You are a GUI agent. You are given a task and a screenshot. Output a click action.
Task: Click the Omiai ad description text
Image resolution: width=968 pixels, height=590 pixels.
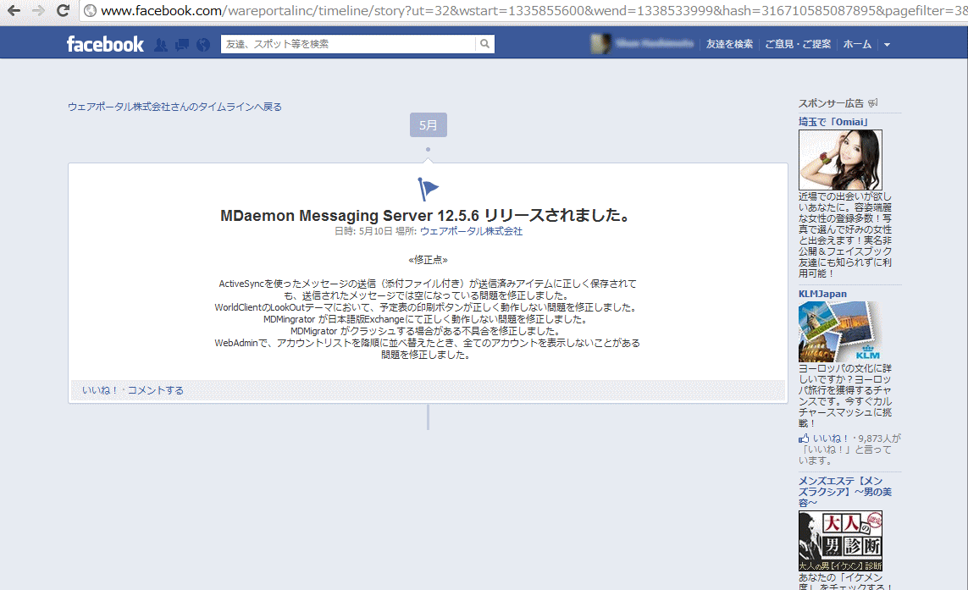(x=845, y=234)
